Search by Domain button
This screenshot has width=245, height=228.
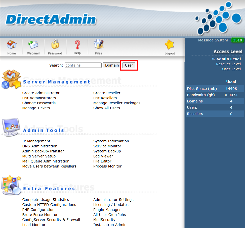[112, 65]
